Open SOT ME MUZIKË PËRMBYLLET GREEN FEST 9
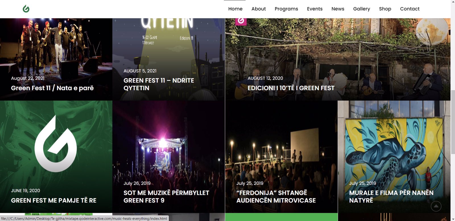 click(x=166, y=197)
